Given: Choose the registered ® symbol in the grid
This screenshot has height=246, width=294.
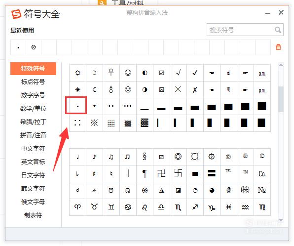Looking at the screenshot, I should pos(245,156).
